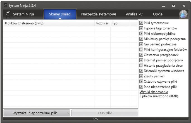Uncheck Ciasteczka przeglądarek

pos(141,55)
